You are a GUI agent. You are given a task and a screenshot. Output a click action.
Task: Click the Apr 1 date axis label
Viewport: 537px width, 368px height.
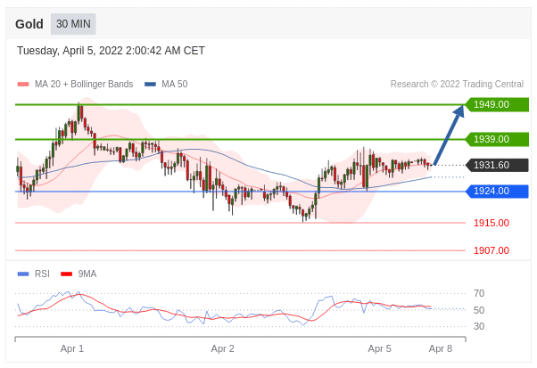tap(72, 349)
